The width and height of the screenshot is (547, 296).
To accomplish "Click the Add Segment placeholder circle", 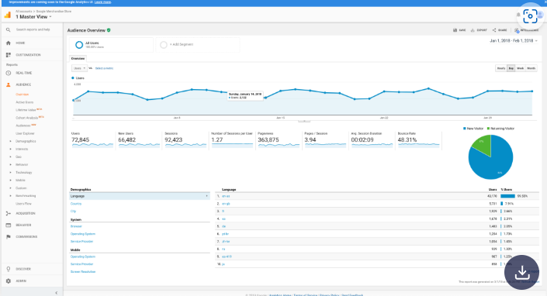I will 163,45.
